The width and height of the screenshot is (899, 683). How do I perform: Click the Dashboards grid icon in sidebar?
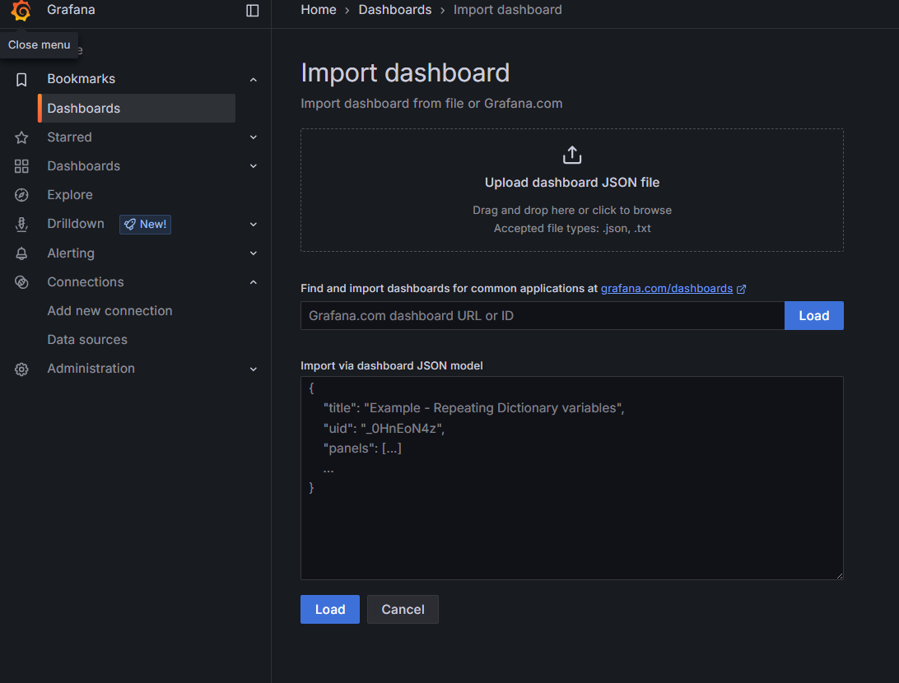(x=21, y=166)
